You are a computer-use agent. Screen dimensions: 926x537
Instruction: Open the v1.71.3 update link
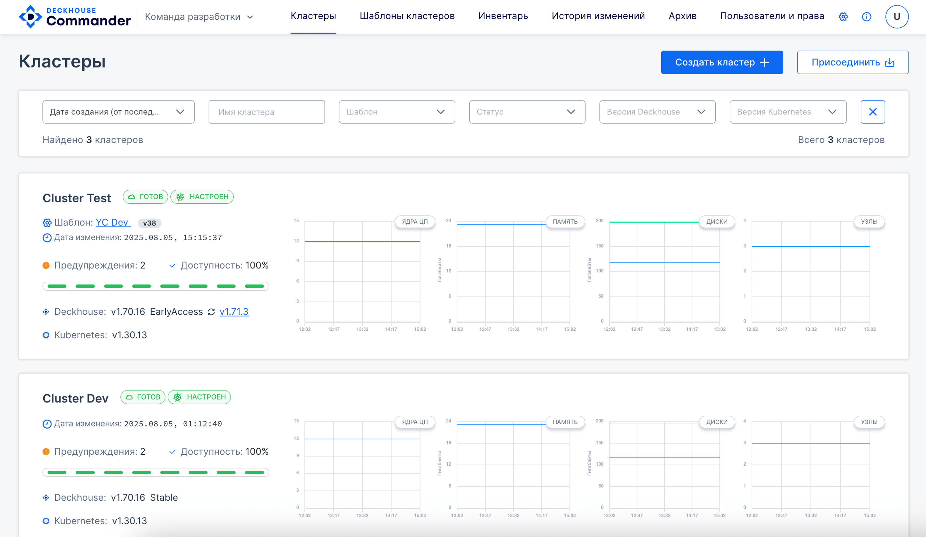point(234,312)
